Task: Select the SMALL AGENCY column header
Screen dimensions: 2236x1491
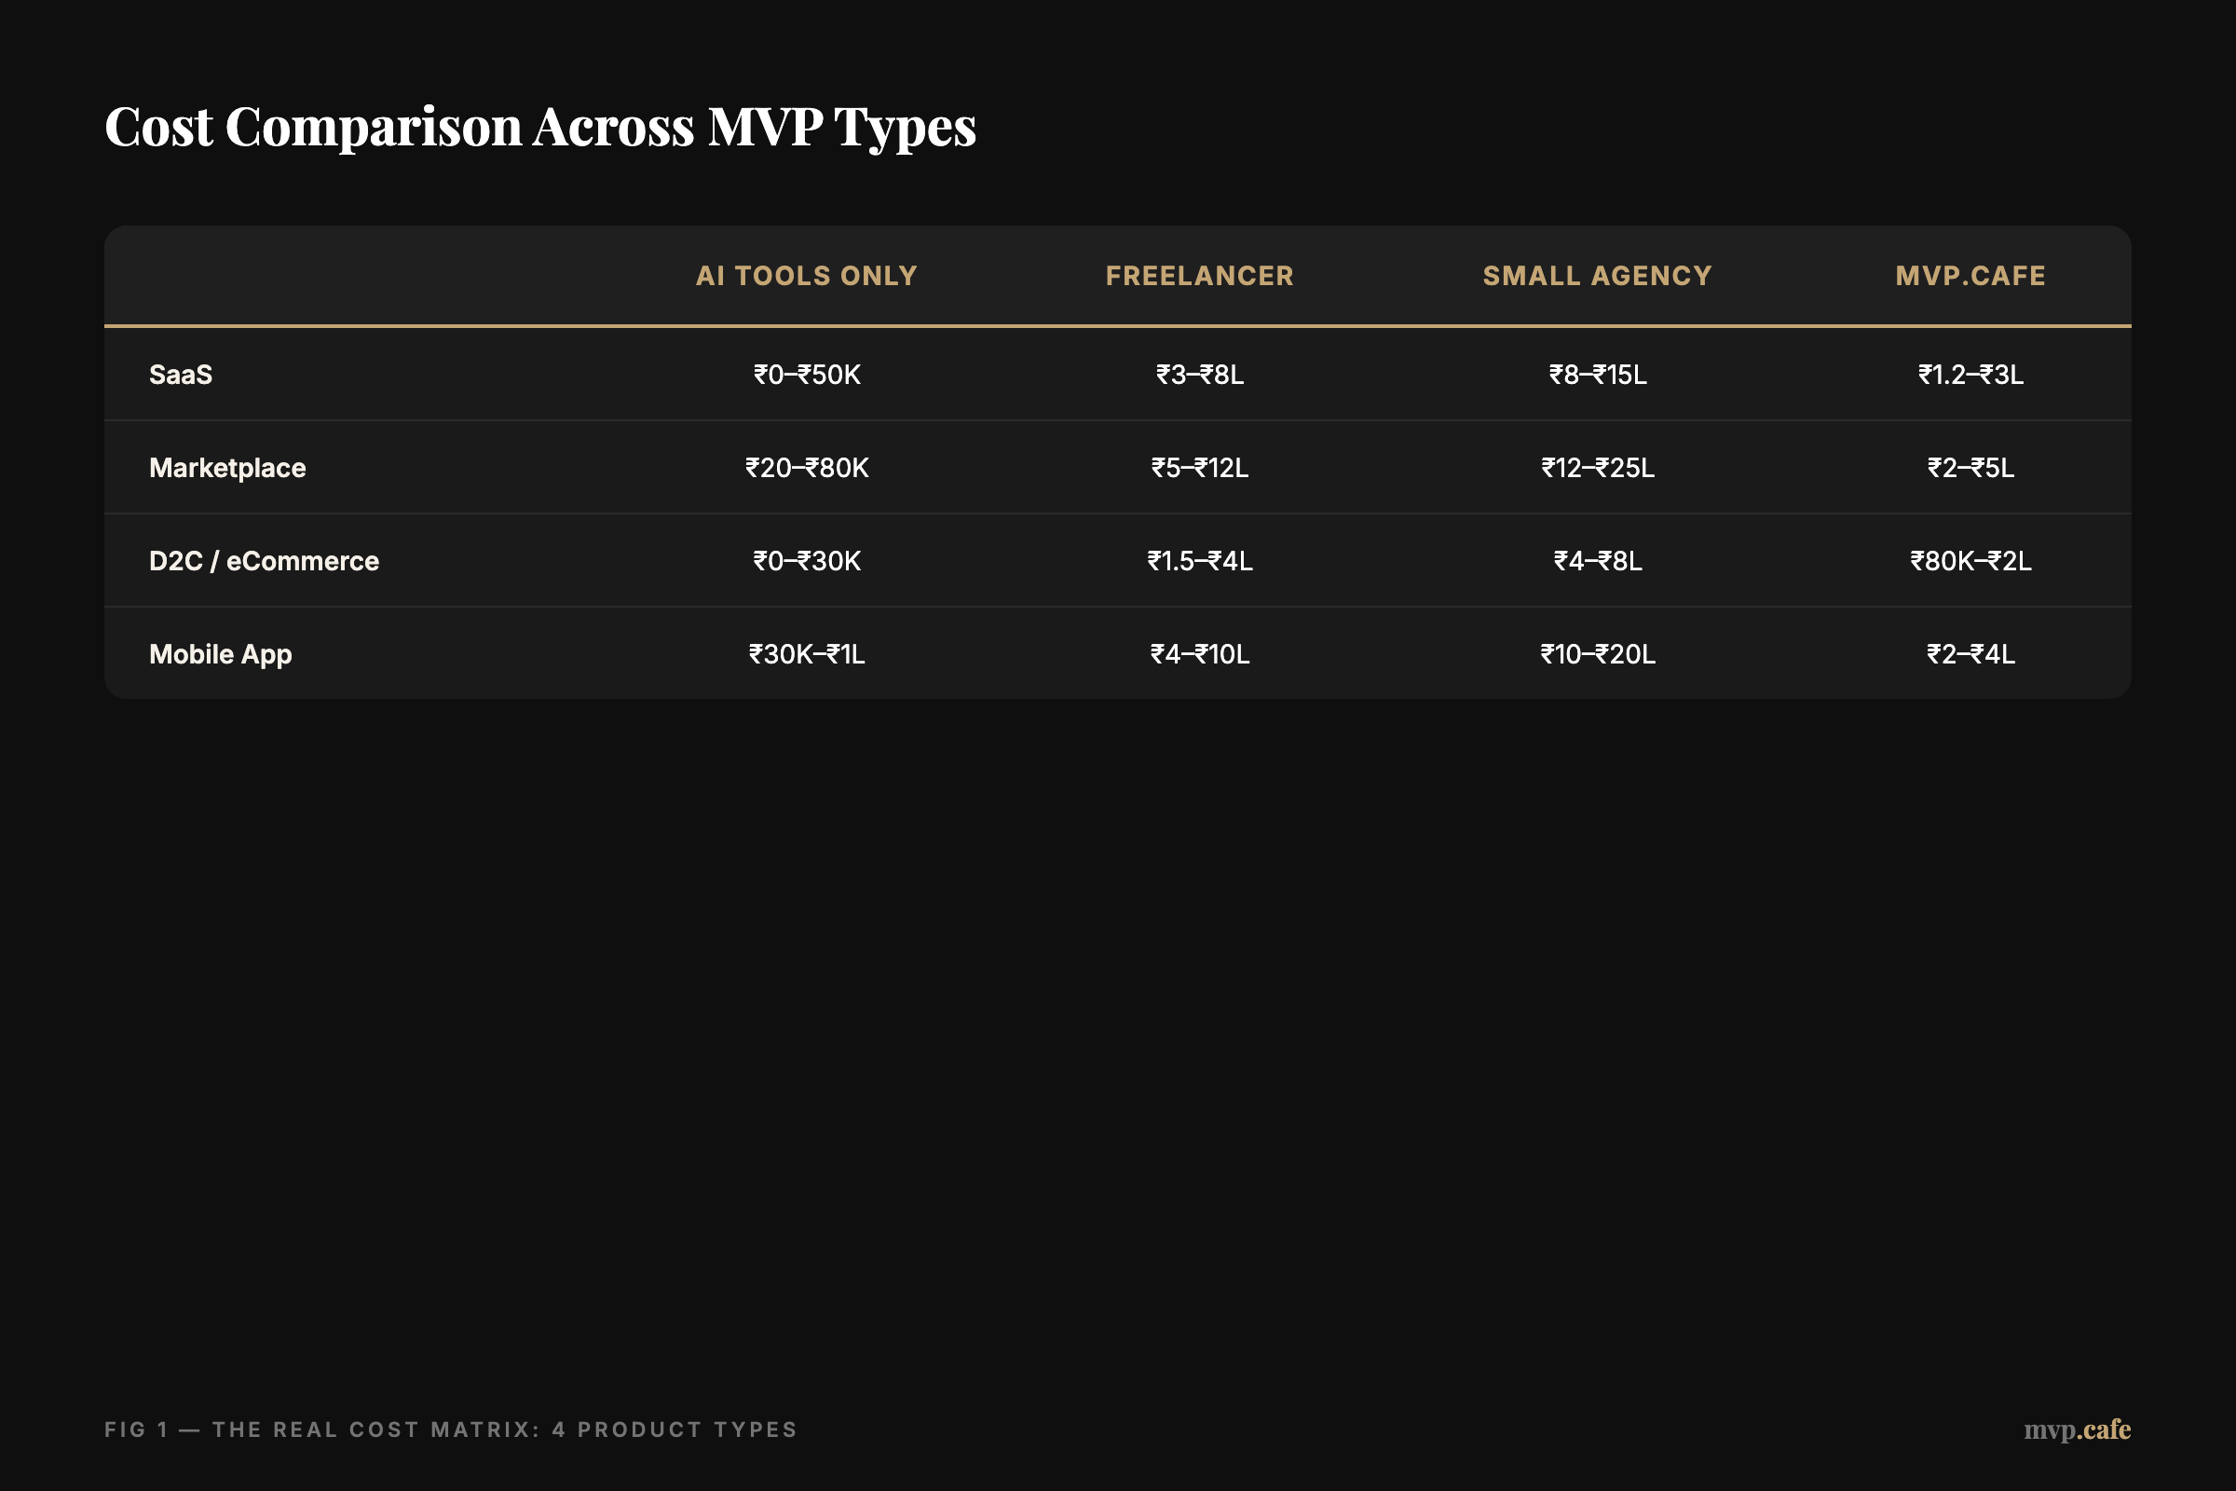Action: [1596, 275]
